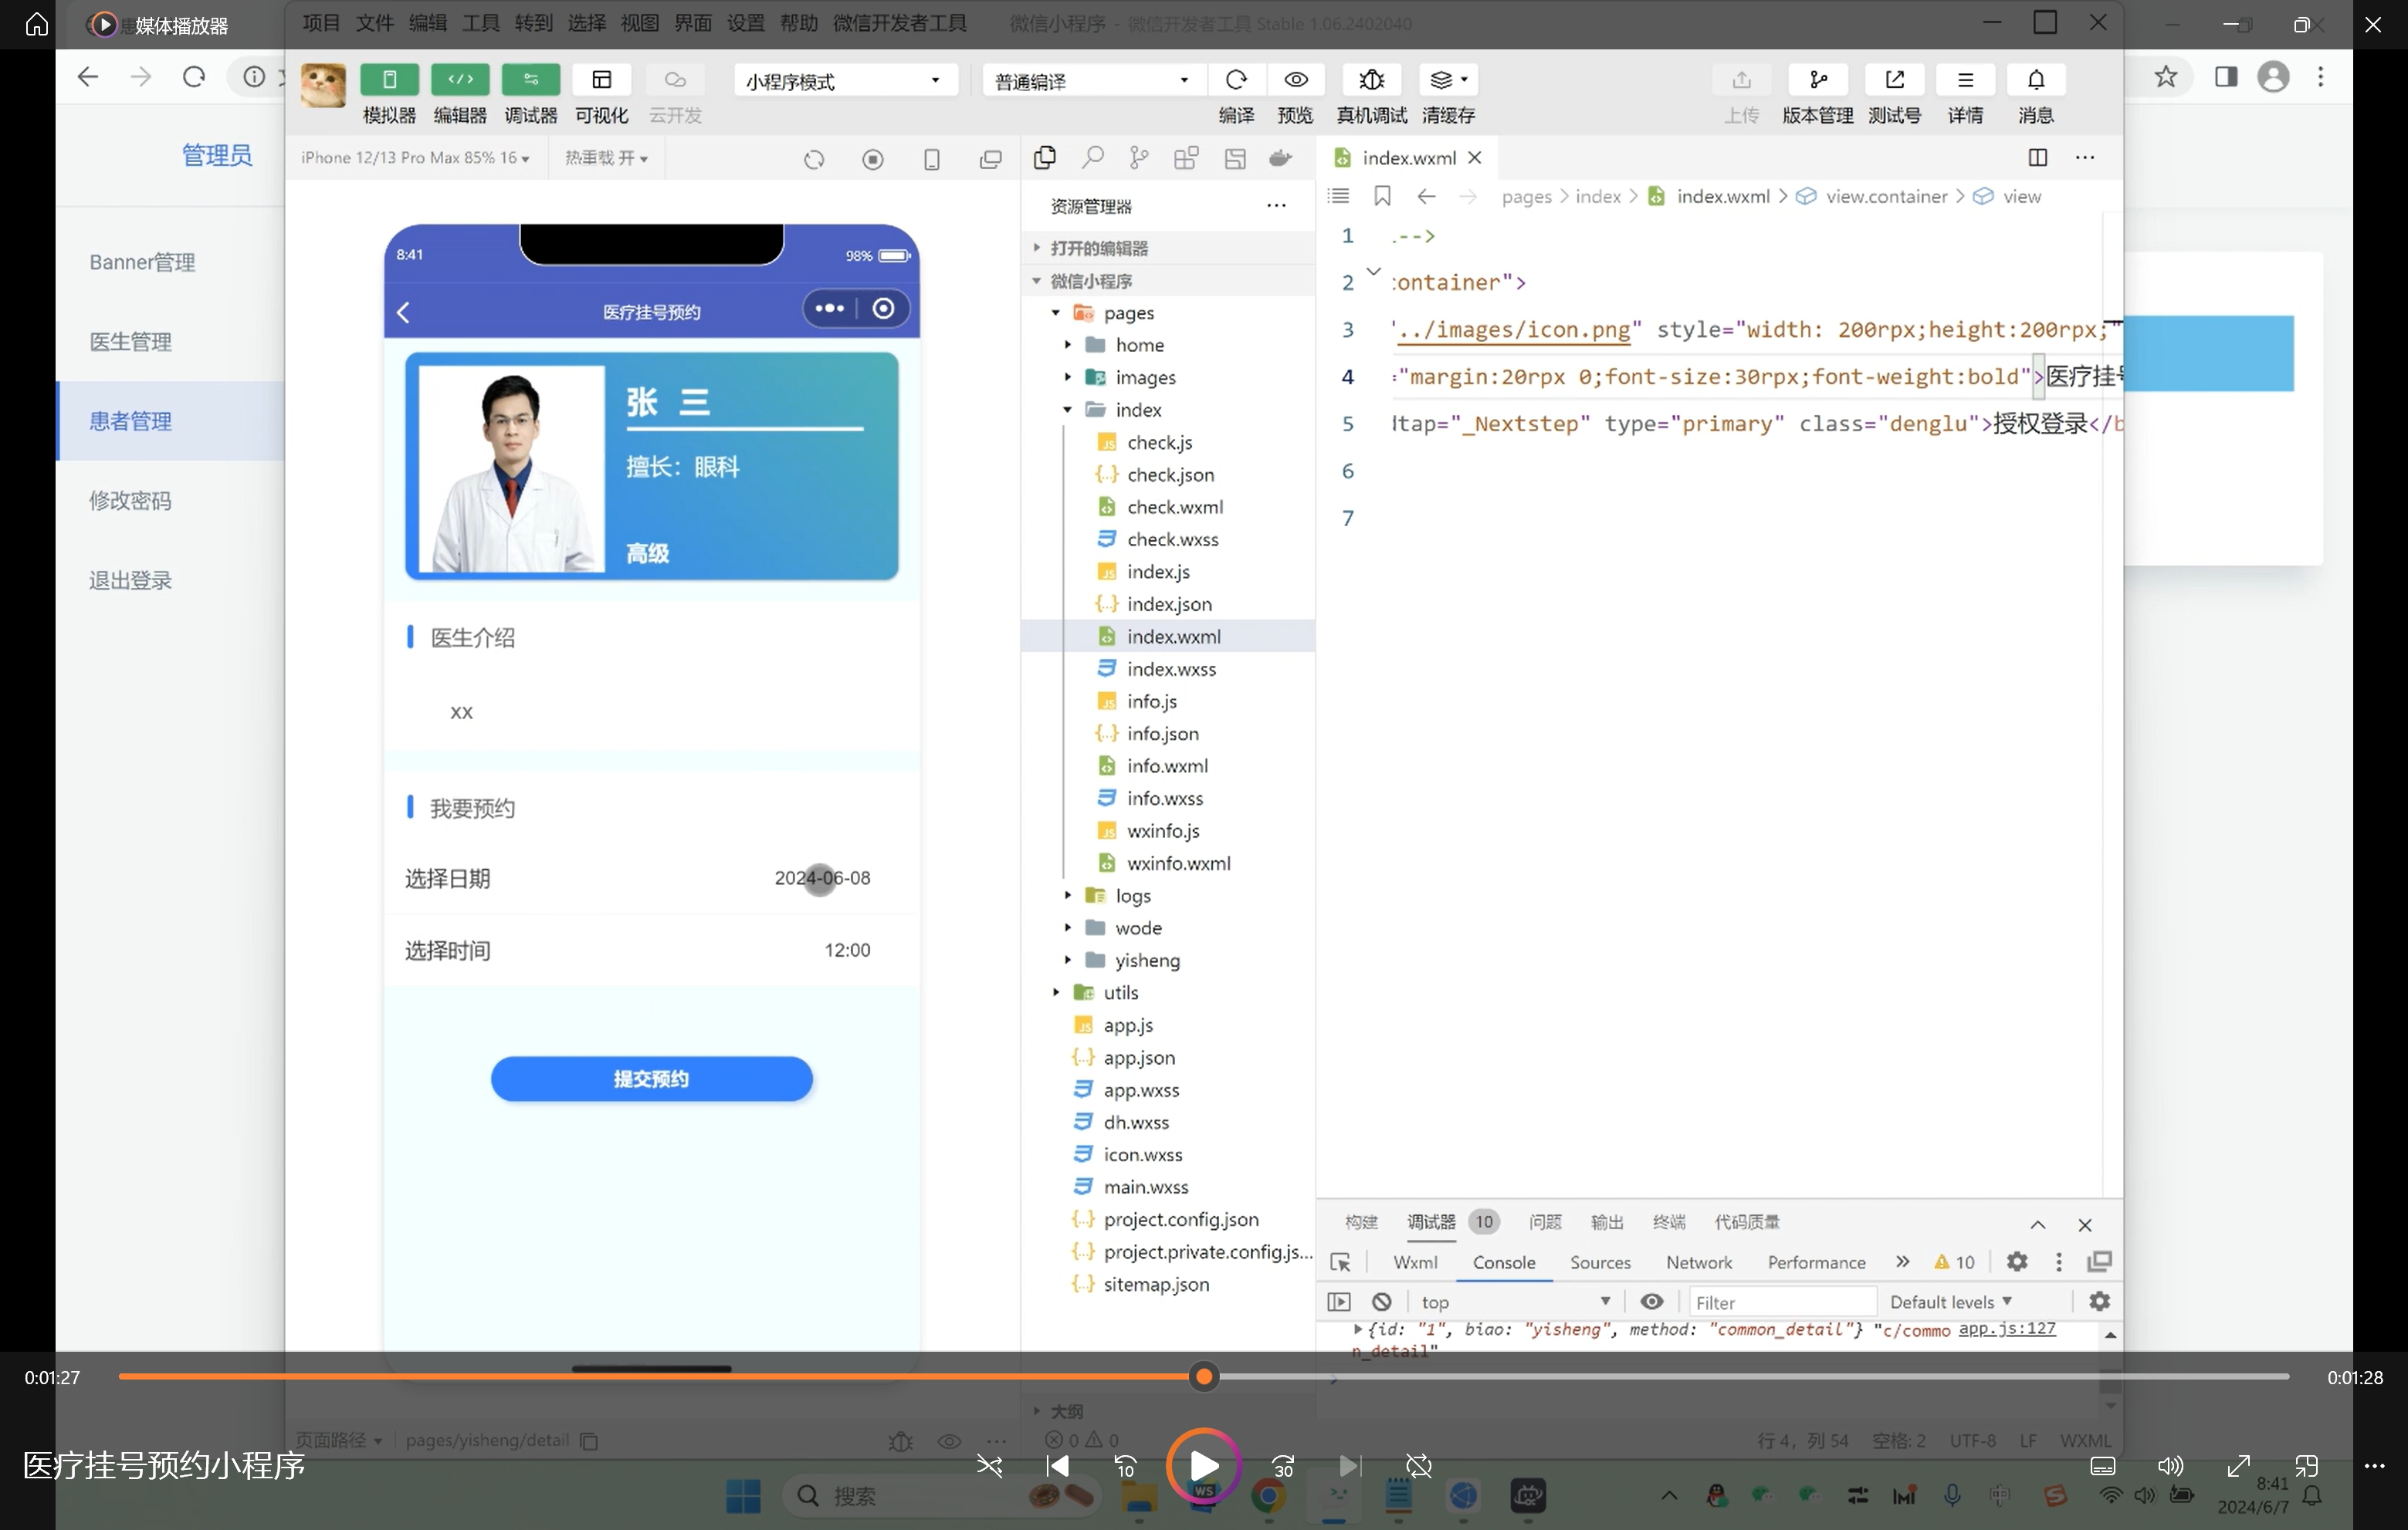Open the 热重载 hot reload dropdown
The image size is (2408, 1530).
(x=606, y=158)
